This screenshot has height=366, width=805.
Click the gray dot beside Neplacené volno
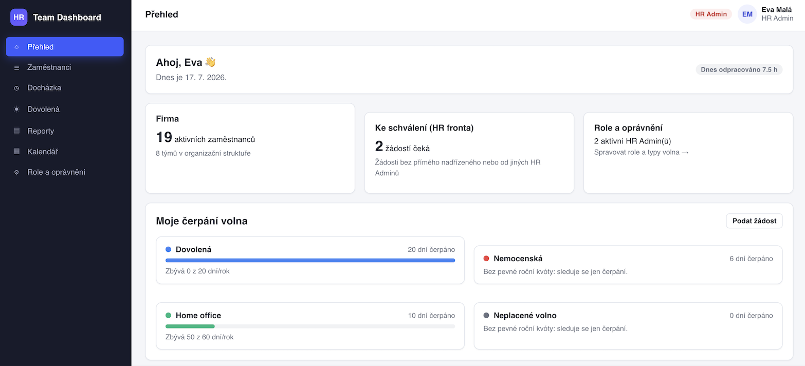coord(486,316)
